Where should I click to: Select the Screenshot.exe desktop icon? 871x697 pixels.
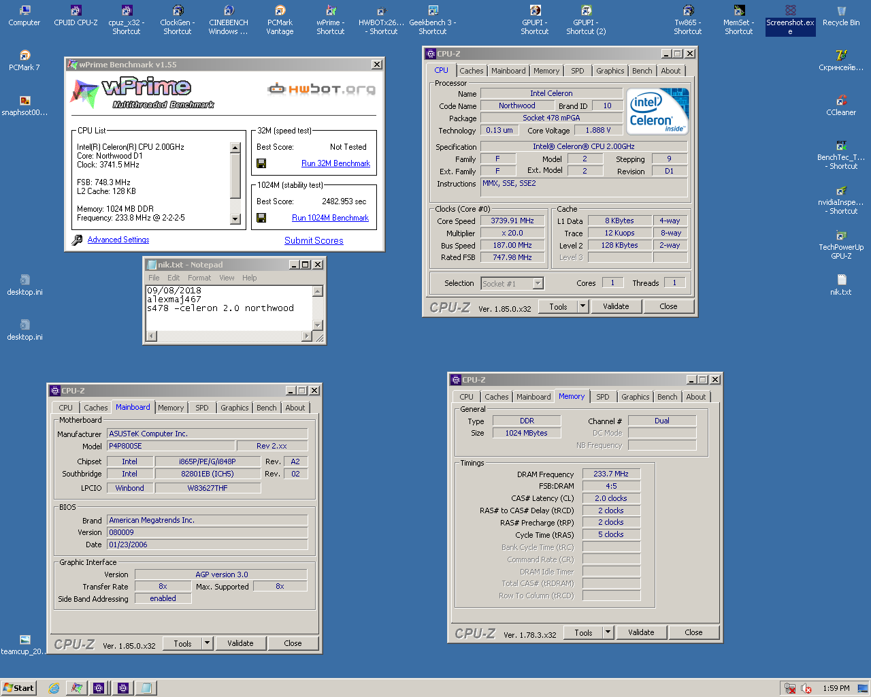click(790, 19)
